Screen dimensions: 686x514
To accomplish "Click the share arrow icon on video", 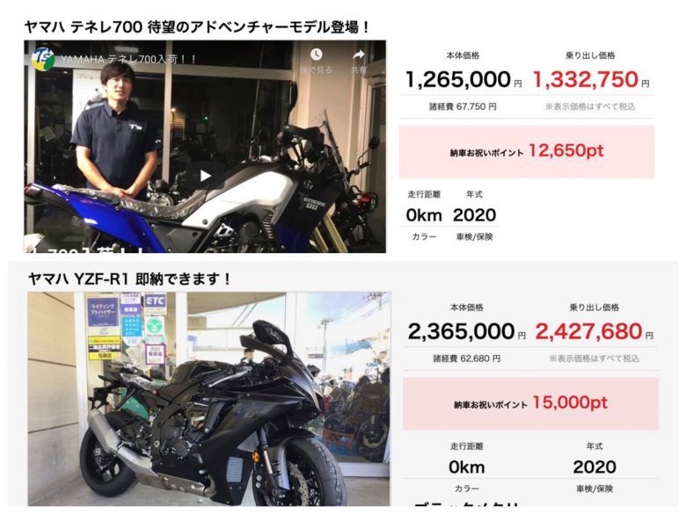I will (358, 55).
